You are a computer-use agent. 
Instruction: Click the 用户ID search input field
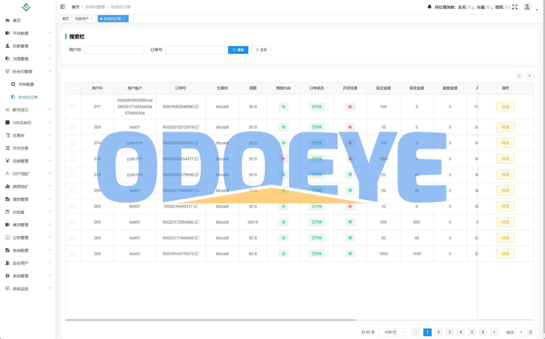[114, 50]
